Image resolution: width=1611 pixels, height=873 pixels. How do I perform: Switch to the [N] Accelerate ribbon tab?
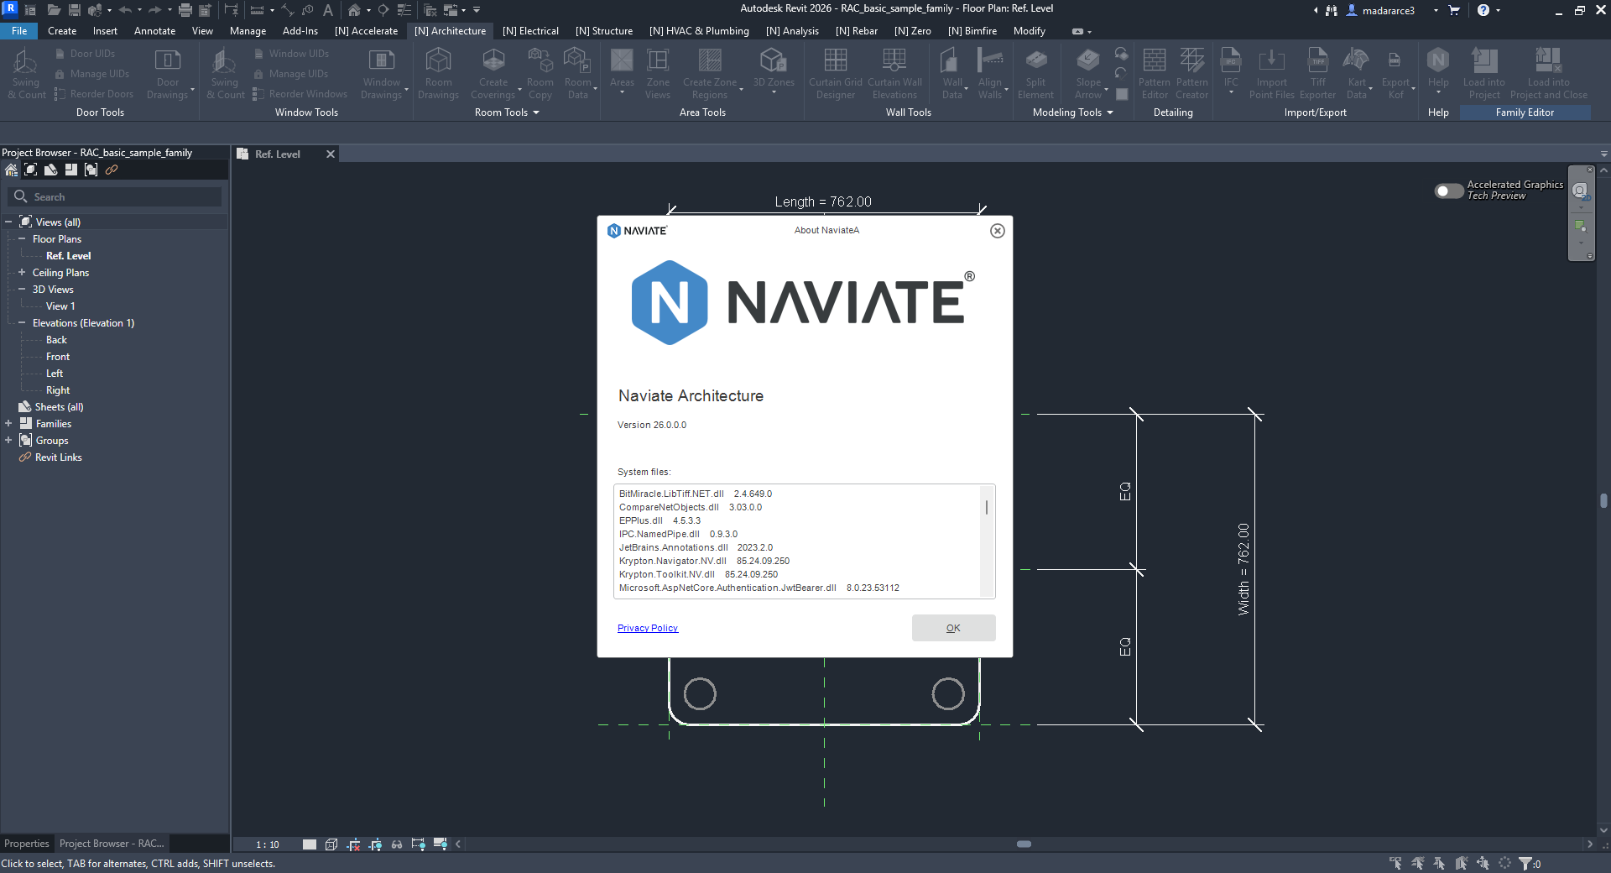tap(366, 31)
